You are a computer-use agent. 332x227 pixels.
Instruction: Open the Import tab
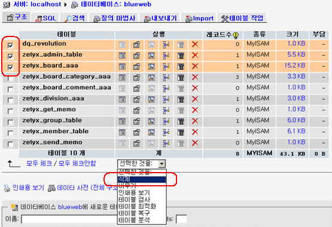[199, 19]
